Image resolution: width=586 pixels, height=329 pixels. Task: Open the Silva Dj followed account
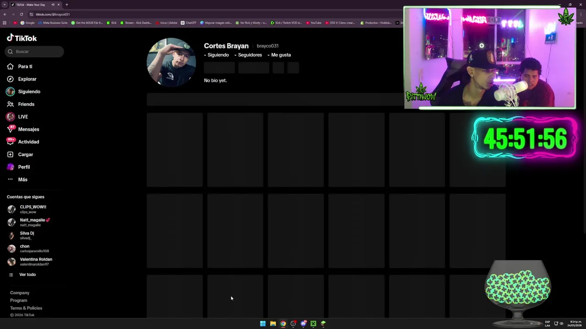coord(21,235)
